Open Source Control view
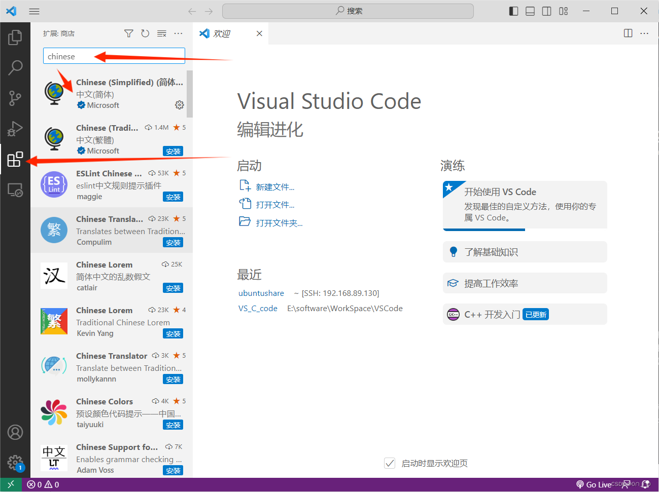This screenshot has width=659, height=492. click(15, 98)
